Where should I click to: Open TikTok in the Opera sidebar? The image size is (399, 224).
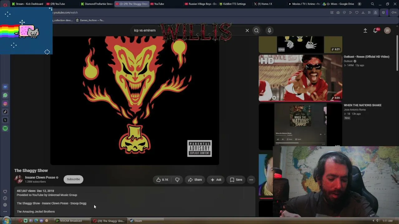[5, 112]
